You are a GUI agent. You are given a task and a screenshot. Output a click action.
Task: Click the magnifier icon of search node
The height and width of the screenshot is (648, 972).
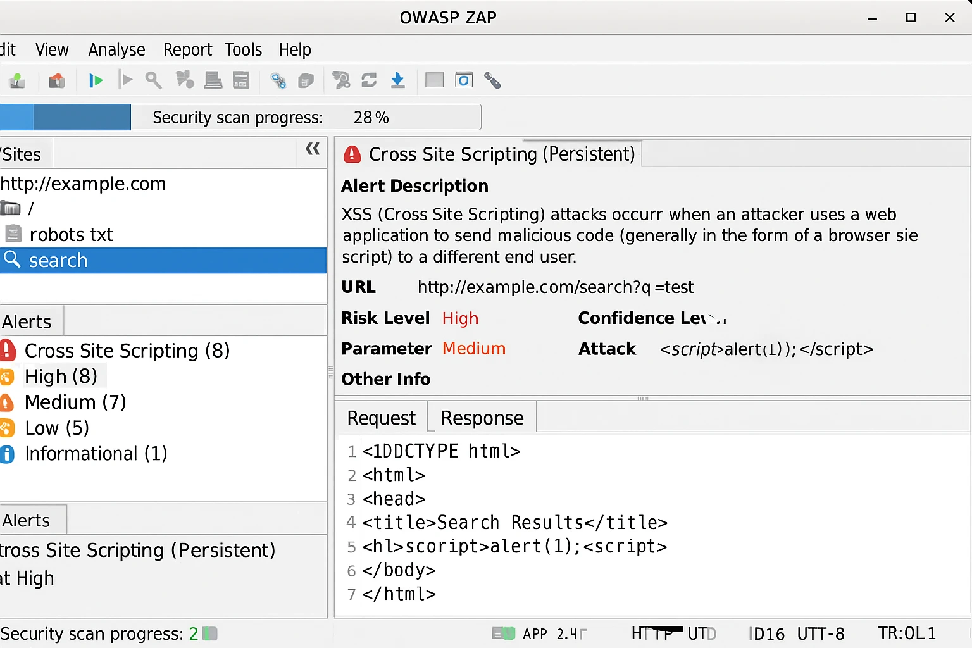(13, 259)
